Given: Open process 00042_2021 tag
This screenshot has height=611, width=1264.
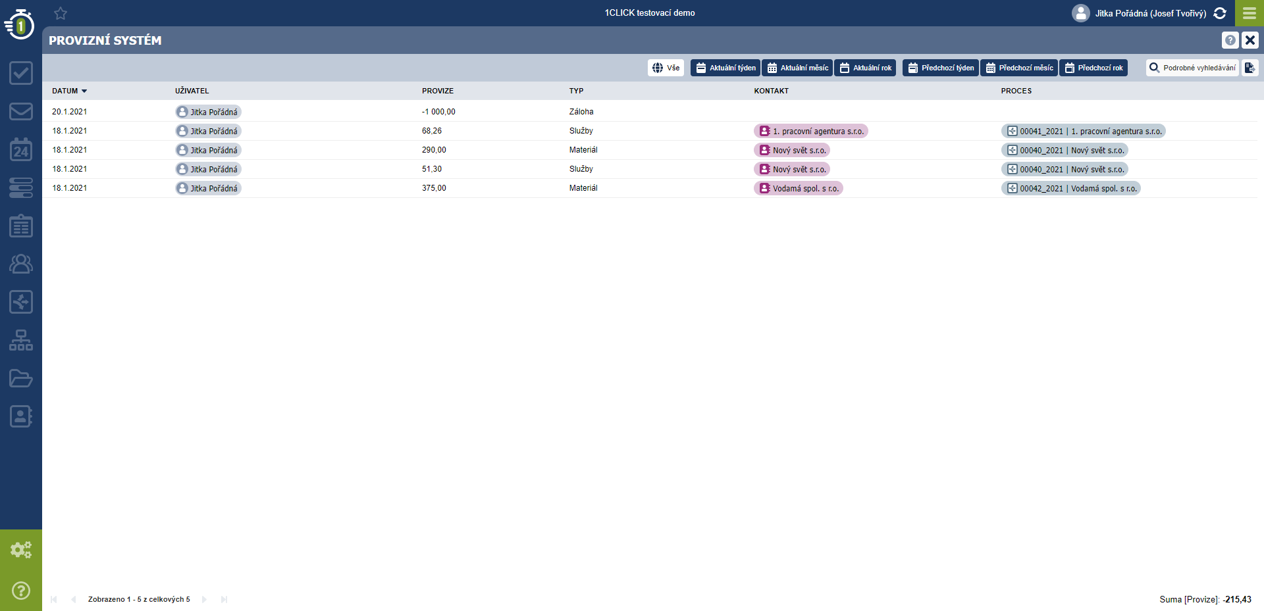Looking at the screenshot, I should point(1070,188).
